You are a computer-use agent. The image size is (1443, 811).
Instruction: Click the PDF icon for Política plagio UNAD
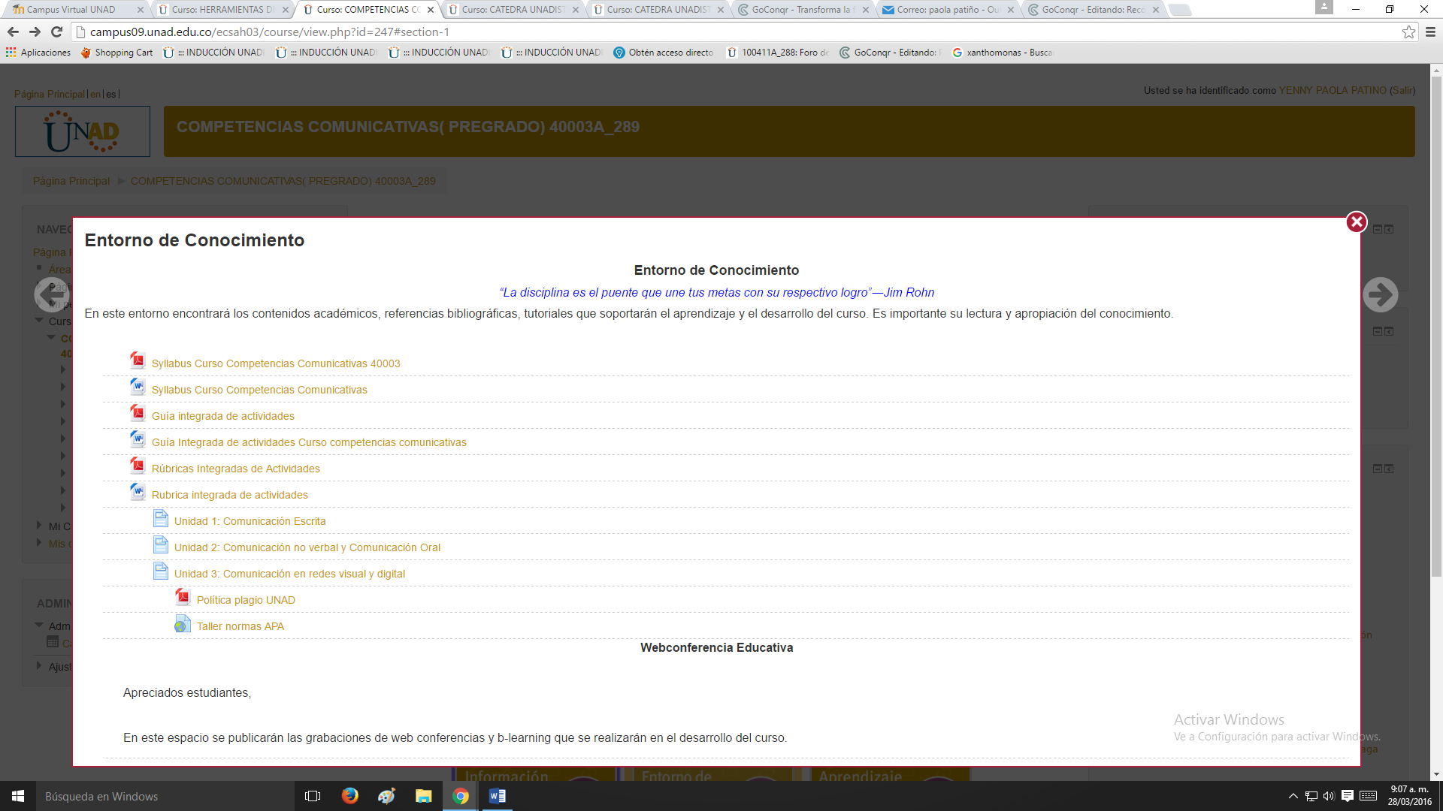click(x=183, y=598)
